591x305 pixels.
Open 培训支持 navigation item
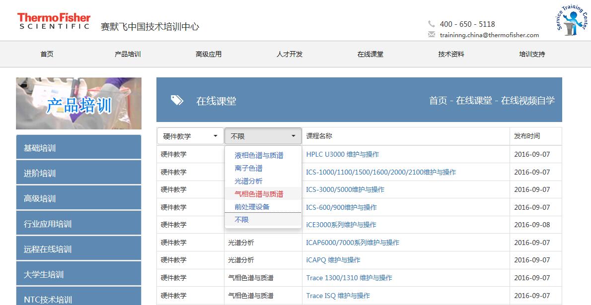pos(532,54)
